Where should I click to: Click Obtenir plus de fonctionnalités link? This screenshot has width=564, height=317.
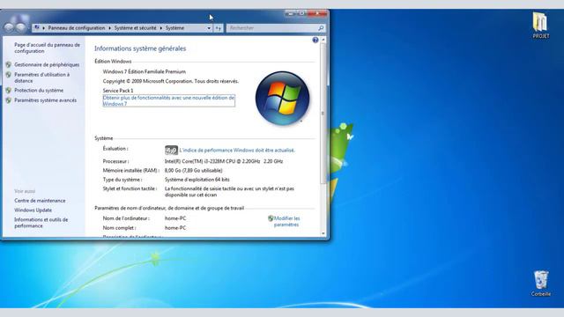pos(168,100)
